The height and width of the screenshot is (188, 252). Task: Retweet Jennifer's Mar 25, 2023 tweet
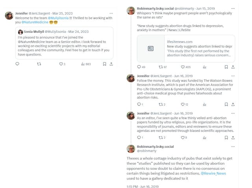(39, 64)
